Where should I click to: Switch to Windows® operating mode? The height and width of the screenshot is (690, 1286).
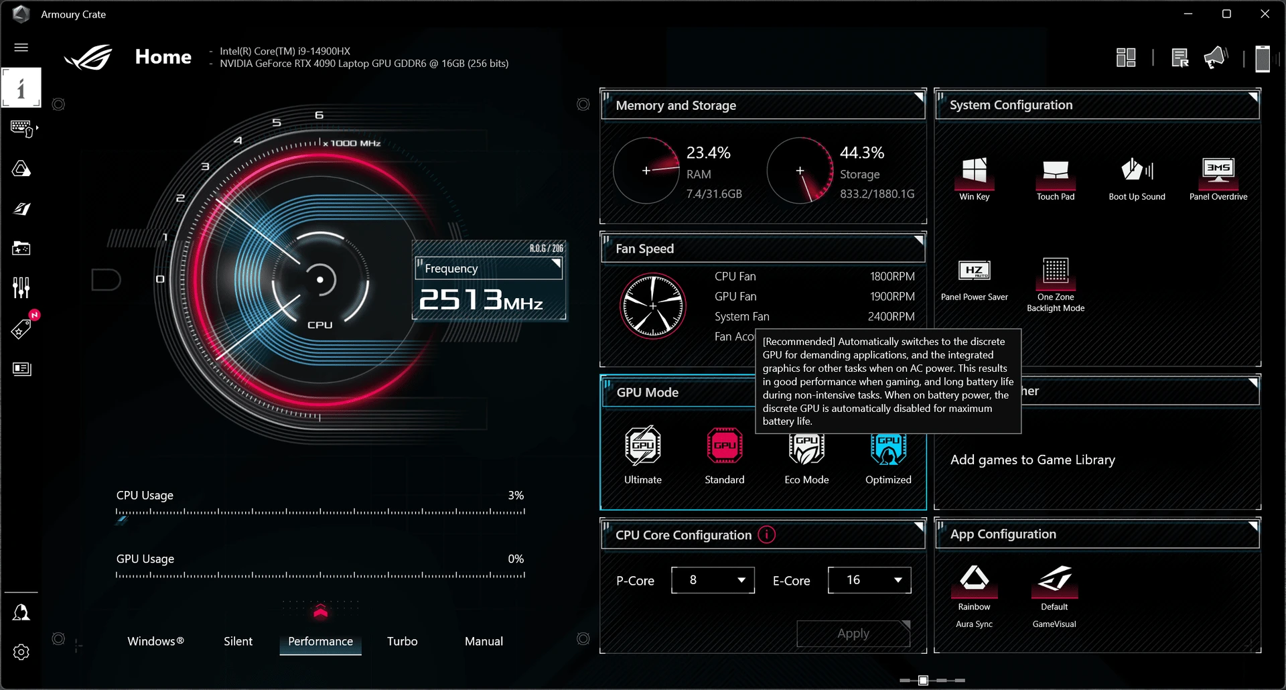pyautogui.click(x=155, y=641)
